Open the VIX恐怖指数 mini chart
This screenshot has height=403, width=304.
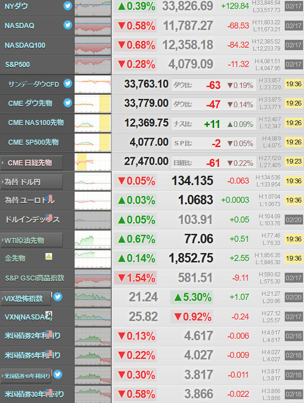(93, 298)
